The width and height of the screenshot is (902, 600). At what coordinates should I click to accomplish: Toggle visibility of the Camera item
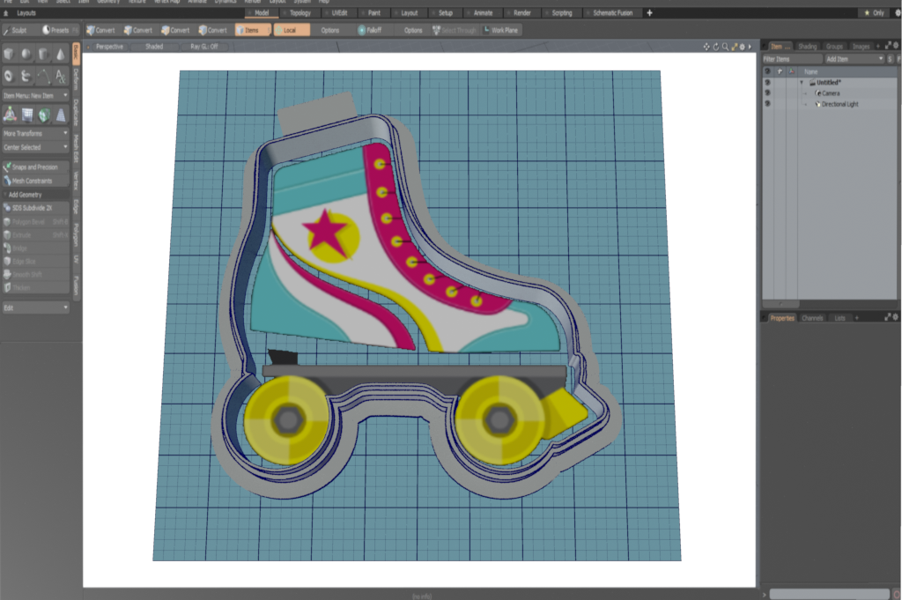pos(767,93)
